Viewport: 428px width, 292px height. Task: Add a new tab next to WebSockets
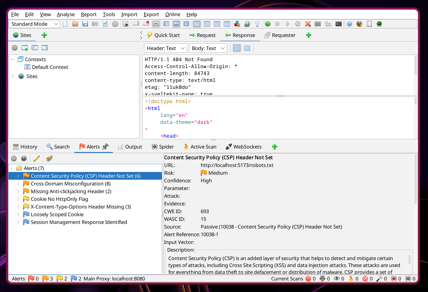pyautogui.click(x=275, y=147)
